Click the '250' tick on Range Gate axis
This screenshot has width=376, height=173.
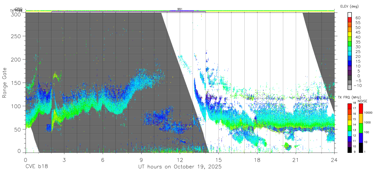click(x=16, y=36)
